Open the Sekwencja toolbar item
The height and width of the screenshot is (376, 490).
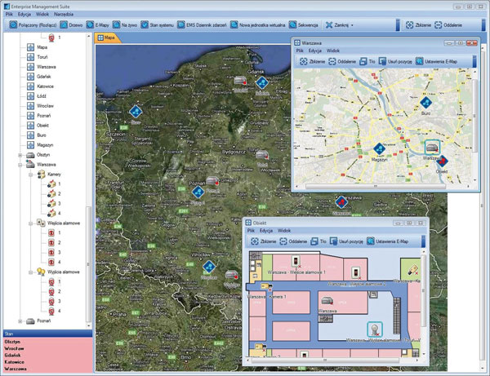pos(303,25)
